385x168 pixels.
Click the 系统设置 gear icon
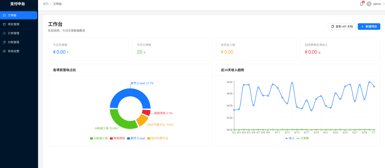click(x=4, y=52)
